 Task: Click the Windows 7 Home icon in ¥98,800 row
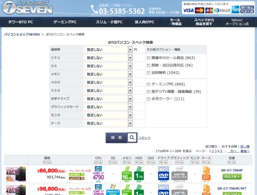113,190
